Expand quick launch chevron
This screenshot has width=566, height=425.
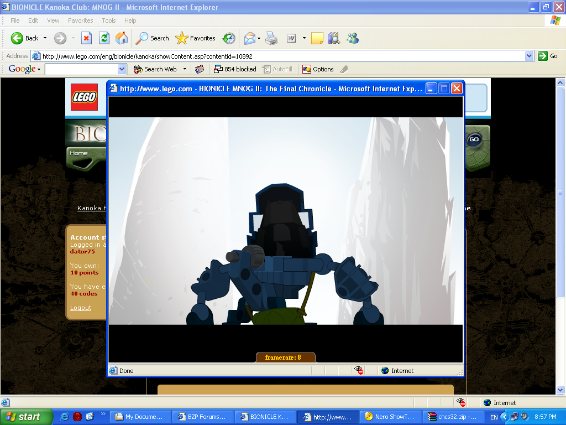coord(103,414)
